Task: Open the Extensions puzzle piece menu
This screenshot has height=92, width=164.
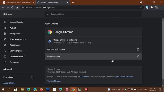Action: tap(151, 7)
